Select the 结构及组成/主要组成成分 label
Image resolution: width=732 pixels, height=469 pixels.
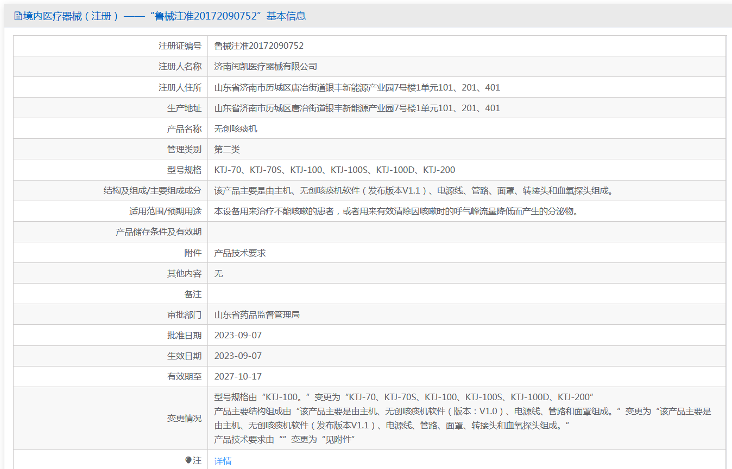(x=152, y=190)
